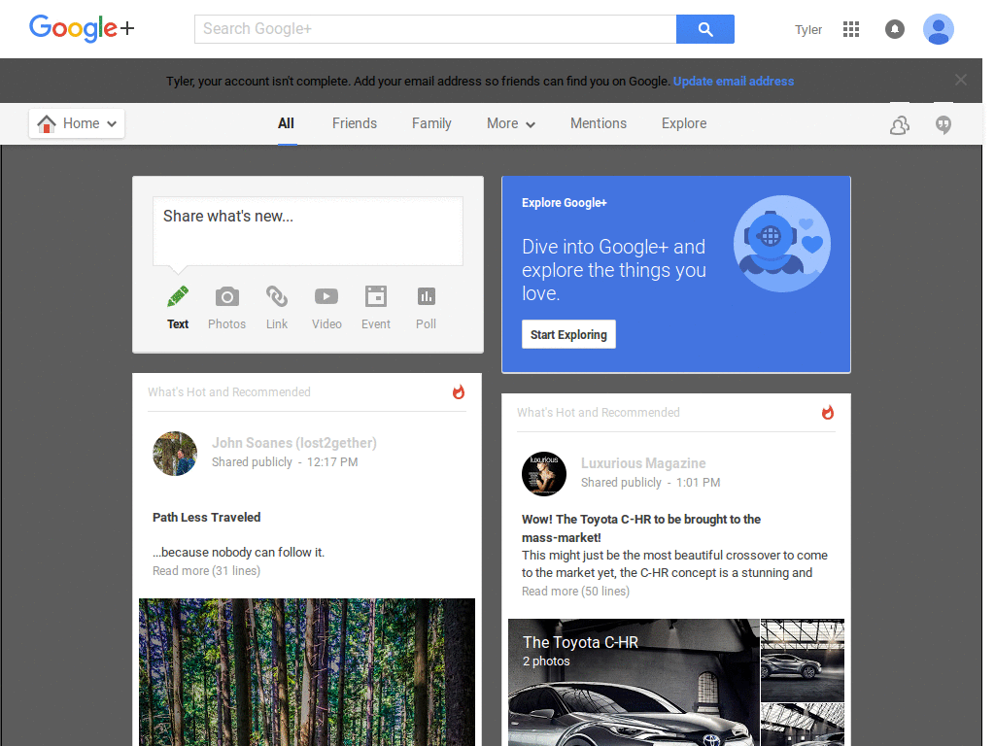
Task: Click the Path Less Traveled title
Action: (206, 517)
